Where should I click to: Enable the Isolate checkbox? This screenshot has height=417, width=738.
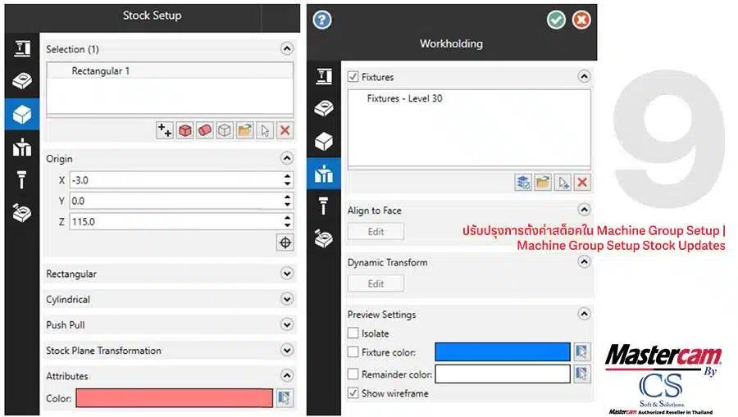click(353, 333)
